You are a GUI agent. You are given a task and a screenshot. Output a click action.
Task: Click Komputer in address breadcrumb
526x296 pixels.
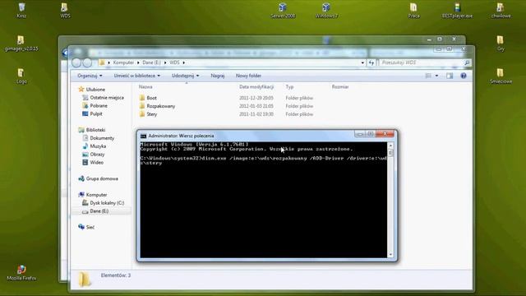(x=123, y=62)
